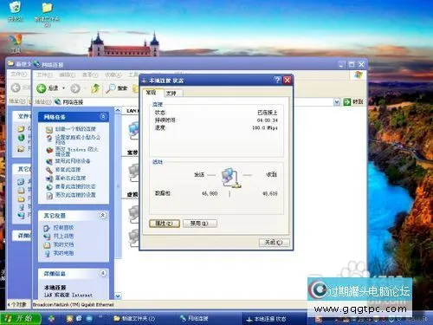
Task: Click the Control Panel icon in 其它位置
Action: [x=47, y=228]
